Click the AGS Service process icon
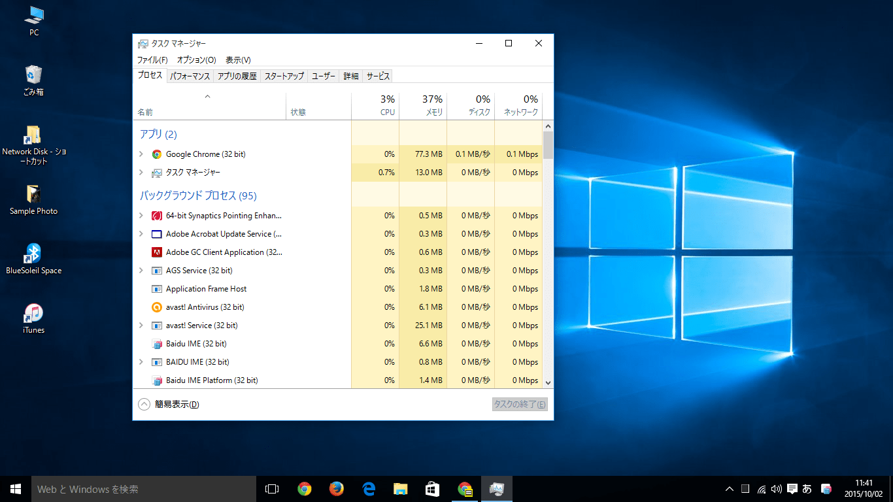 [x=157, y=271]
